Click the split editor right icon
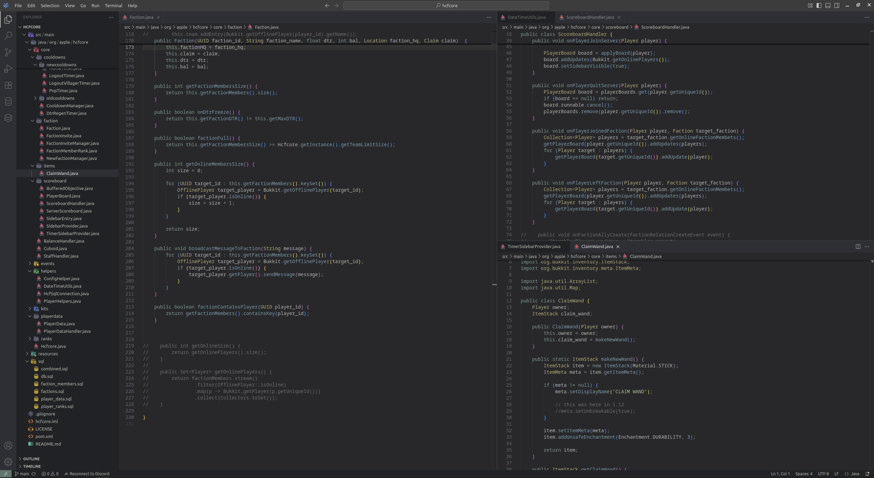874x478 pixels. point(858,246)
